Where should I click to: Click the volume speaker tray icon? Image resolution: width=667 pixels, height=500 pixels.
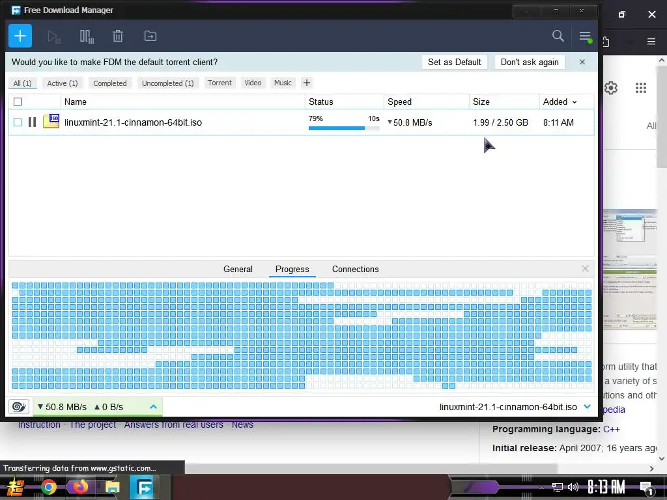click(x=573, y=487)
